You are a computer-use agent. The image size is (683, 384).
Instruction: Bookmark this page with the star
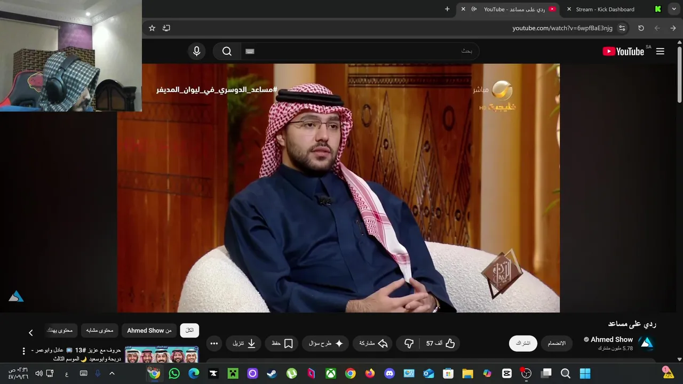coord(152,28)
